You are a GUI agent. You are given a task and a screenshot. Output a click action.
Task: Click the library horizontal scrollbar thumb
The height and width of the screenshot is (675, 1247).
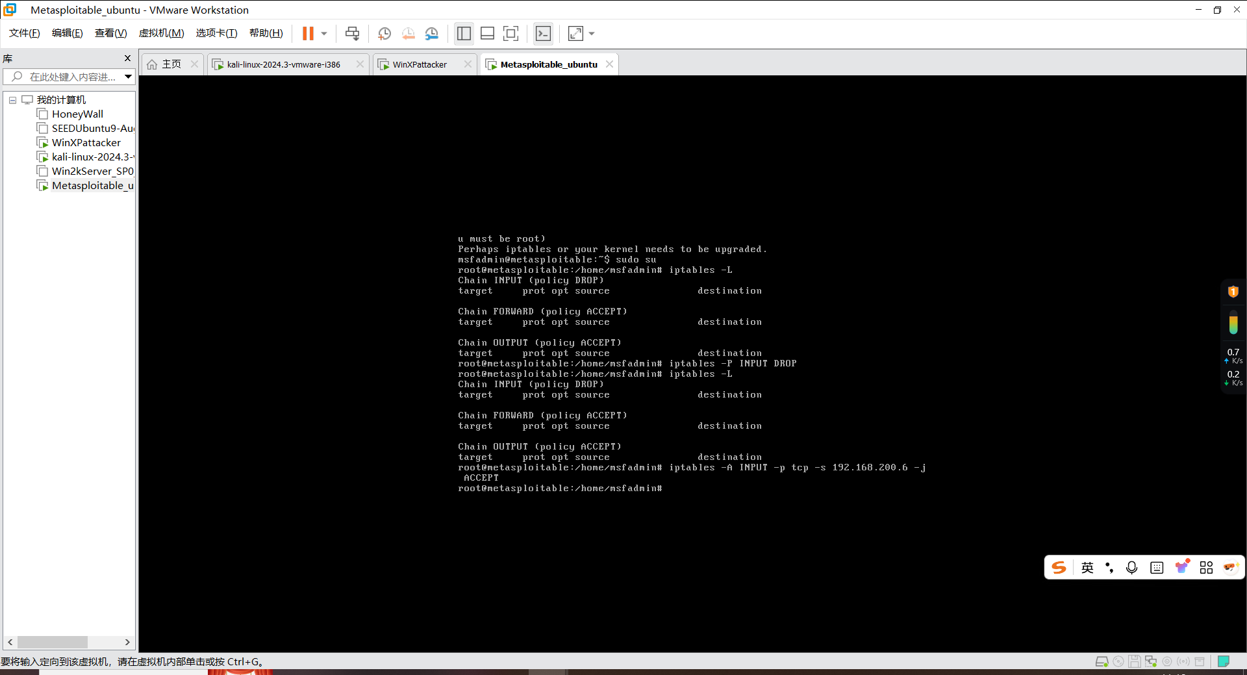(x=53, y=642)
